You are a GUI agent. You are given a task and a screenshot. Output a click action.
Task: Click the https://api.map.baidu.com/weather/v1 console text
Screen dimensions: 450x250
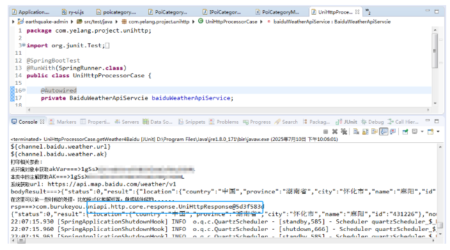[x=112, y=184]
